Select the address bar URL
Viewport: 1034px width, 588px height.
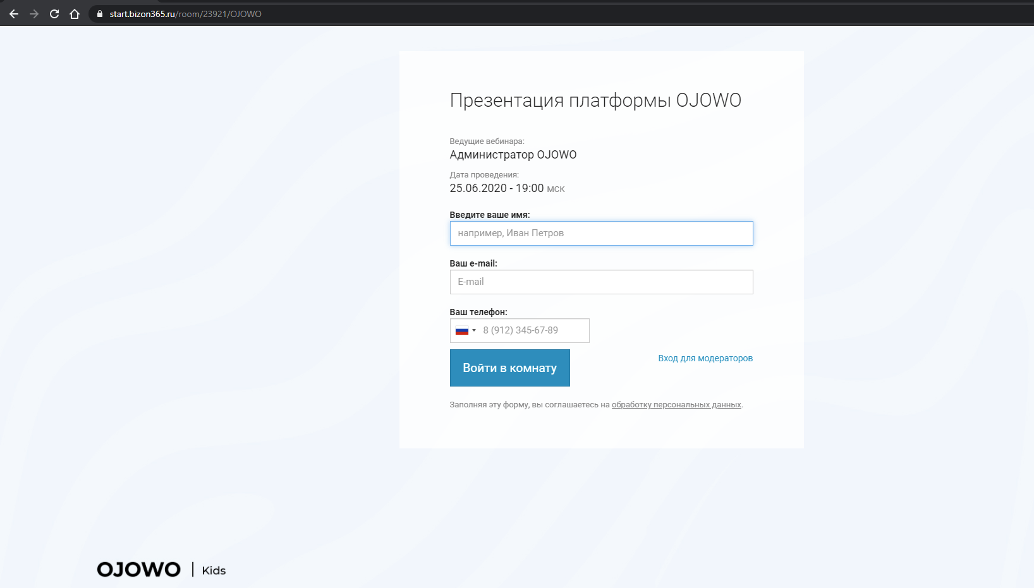pyautogui.click(x=185, y=14)
